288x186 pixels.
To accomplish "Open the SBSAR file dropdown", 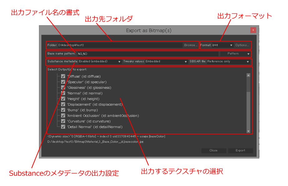I will coord(228,61).
